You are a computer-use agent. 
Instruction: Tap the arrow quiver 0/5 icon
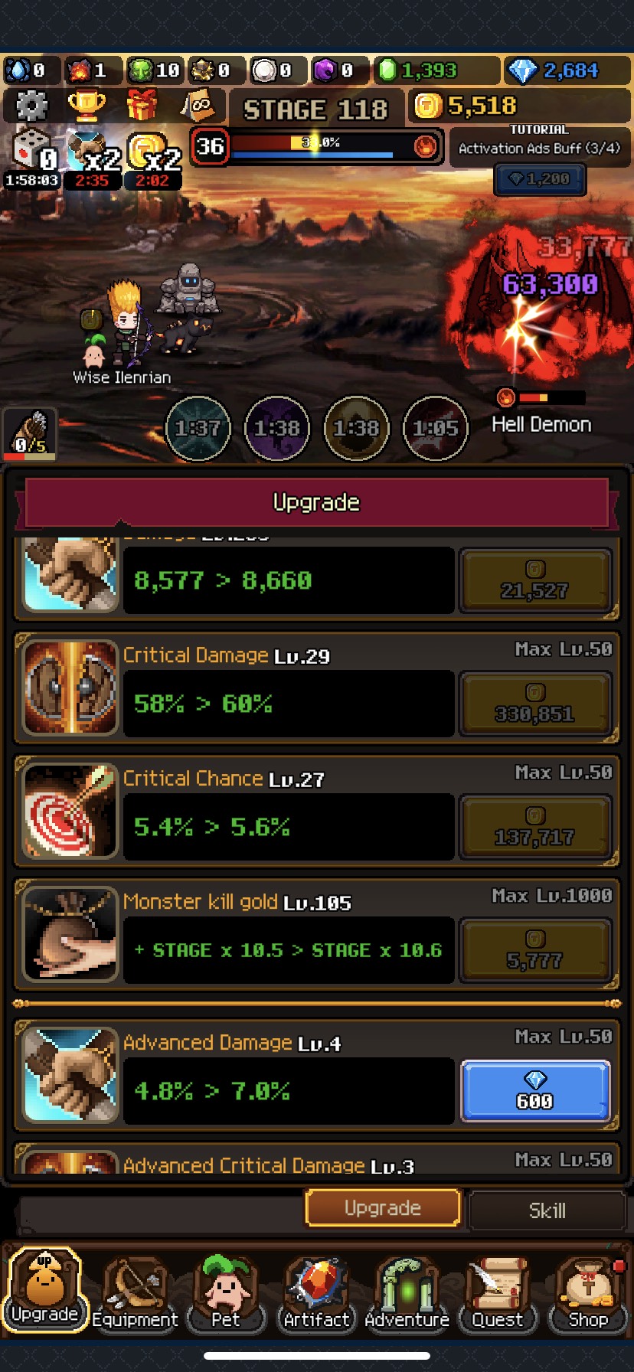tap(30, 434)
